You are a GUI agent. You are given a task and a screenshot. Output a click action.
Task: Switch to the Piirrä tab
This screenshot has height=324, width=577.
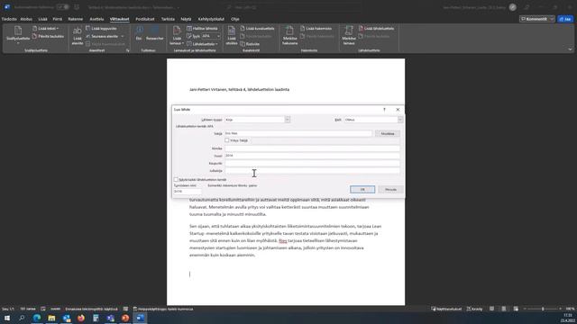[58, 19]
